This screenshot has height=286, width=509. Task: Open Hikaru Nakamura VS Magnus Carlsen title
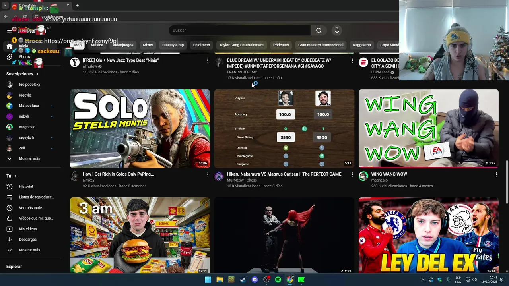click(284, 174)
